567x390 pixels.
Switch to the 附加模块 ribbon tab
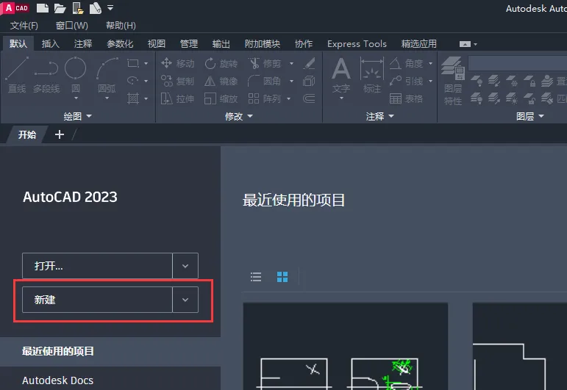[262, 43]
